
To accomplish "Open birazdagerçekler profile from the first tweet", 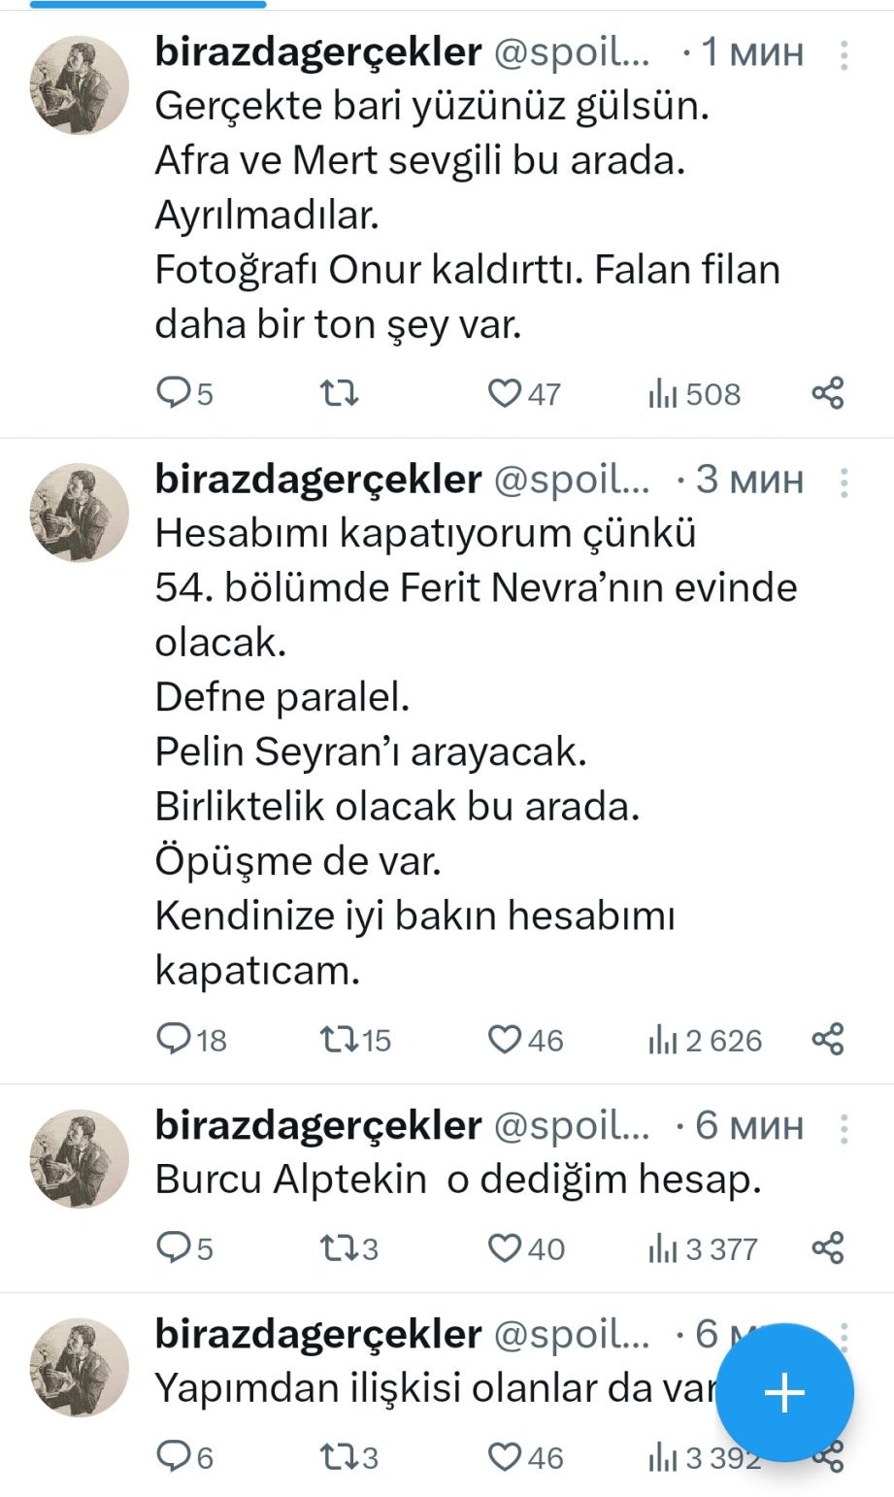I will (80, 85).
